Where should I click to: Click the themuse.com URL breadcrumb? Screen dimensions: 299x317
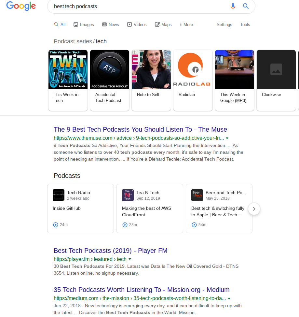139,138
